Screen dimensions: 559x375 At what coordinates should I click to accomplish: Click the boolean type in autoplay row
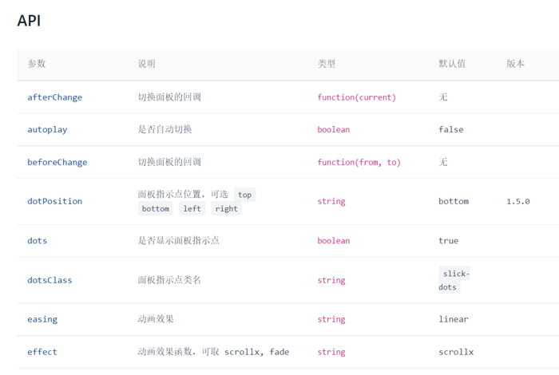click(334, 129)
